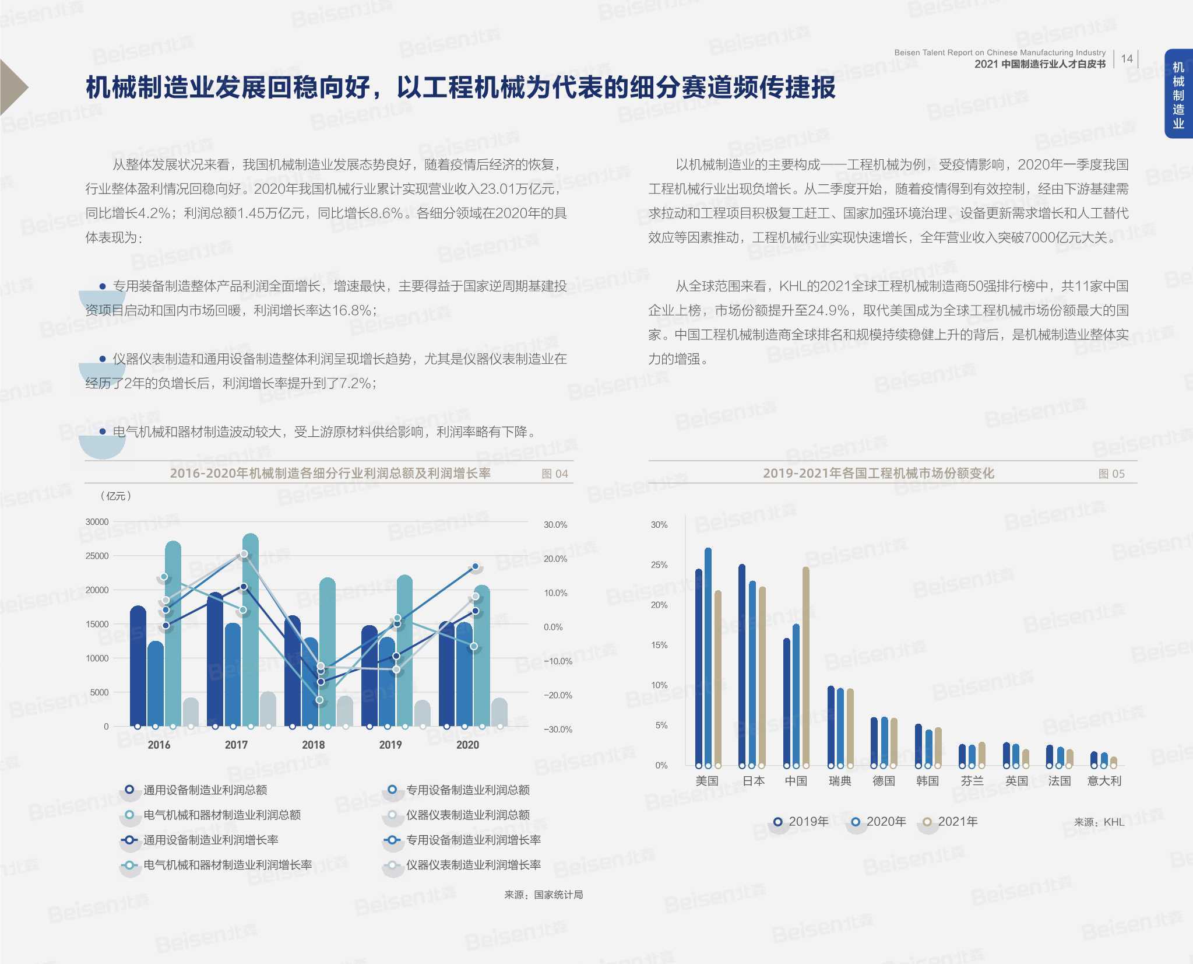Click the 20.0% right-axis value
Viewport: 1193px width, 964px height.
pos(555,559)
